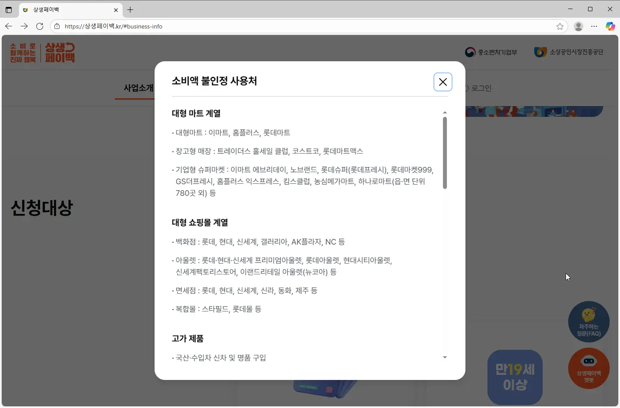Launch the 상생페이백 챗봇 chatbot bubble
This screenshot has height=408, width=620.
(589, 369)
